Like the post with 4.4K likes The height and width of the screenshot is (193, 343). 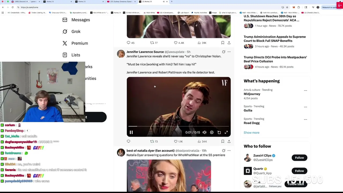tap(179, 43)
